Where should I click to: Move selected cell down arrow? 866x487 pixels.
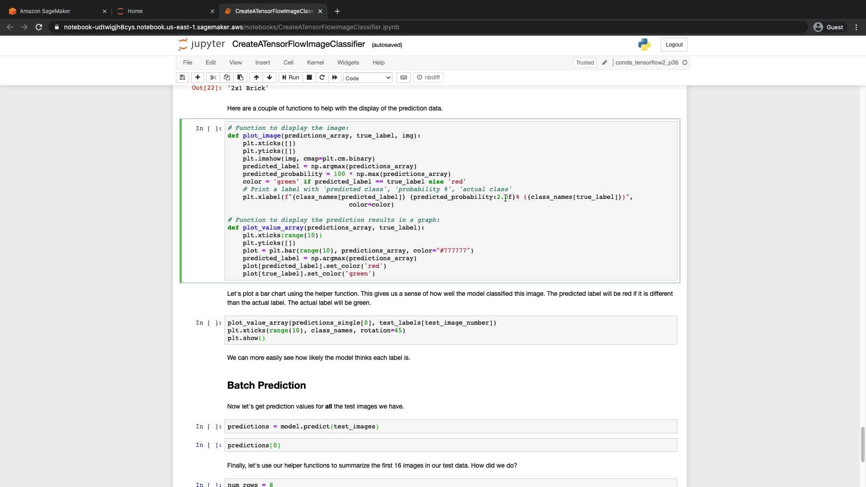[270, 78]
